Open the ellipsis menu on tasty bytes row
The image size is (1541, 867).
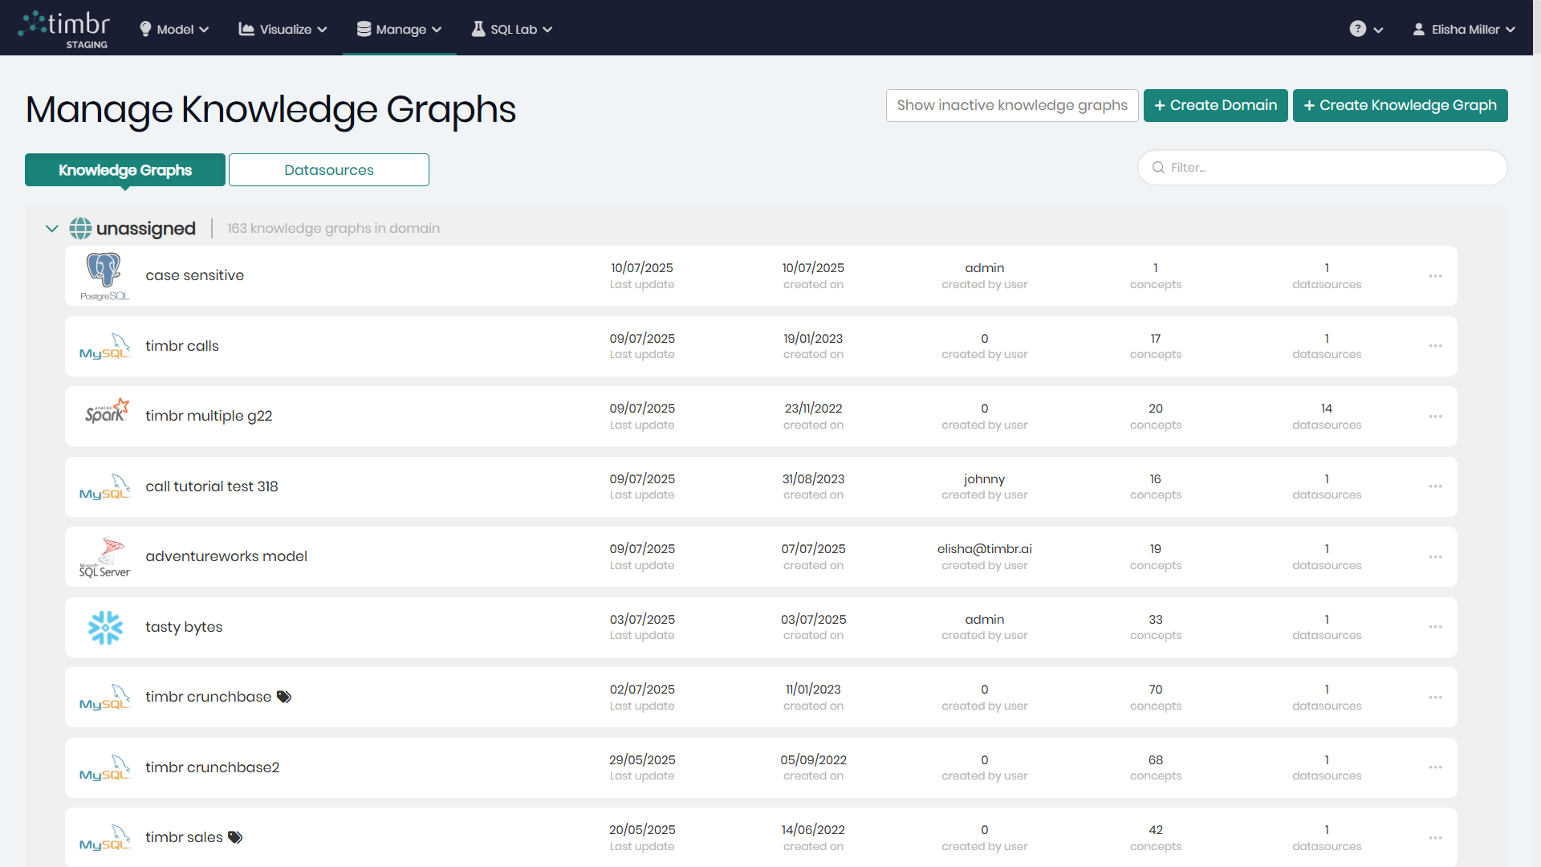pos(1434,627)
